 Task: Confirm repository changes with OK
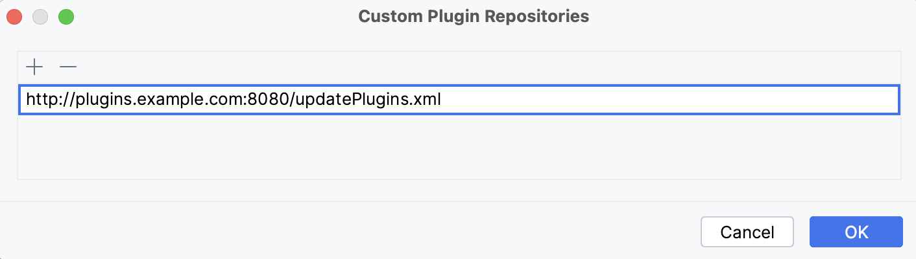tap(856, 232)
